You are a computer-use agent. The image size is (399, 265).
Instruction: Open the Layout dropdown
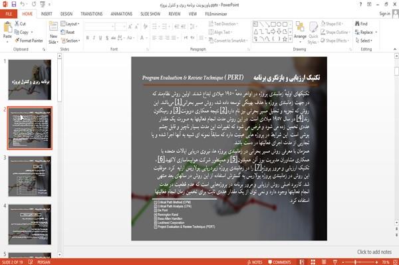(x=70, y=24)
